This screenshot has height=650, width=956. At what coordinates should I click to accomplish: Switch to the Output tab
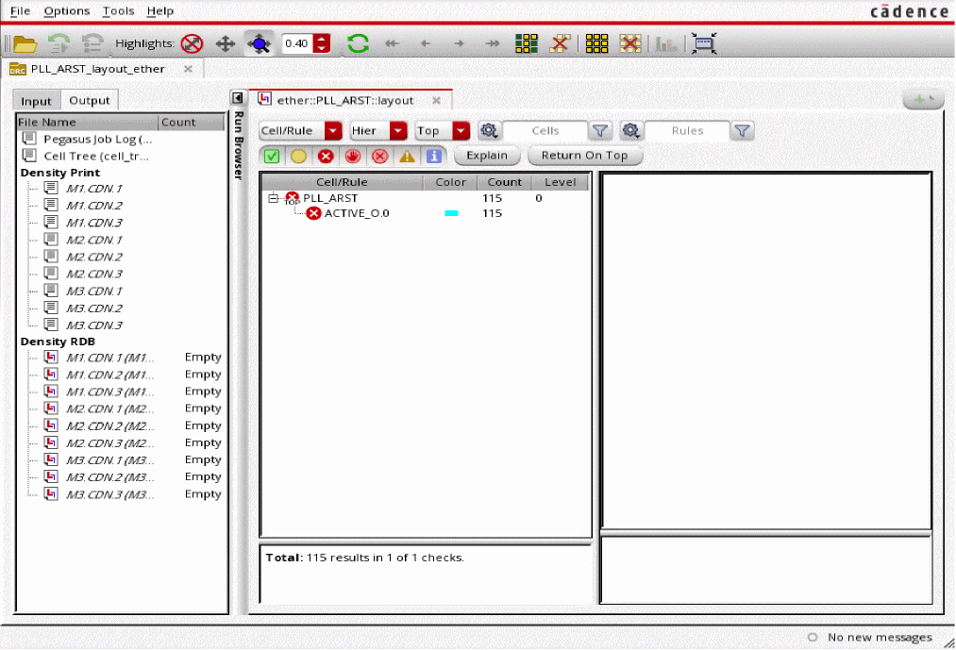point(89,101)
